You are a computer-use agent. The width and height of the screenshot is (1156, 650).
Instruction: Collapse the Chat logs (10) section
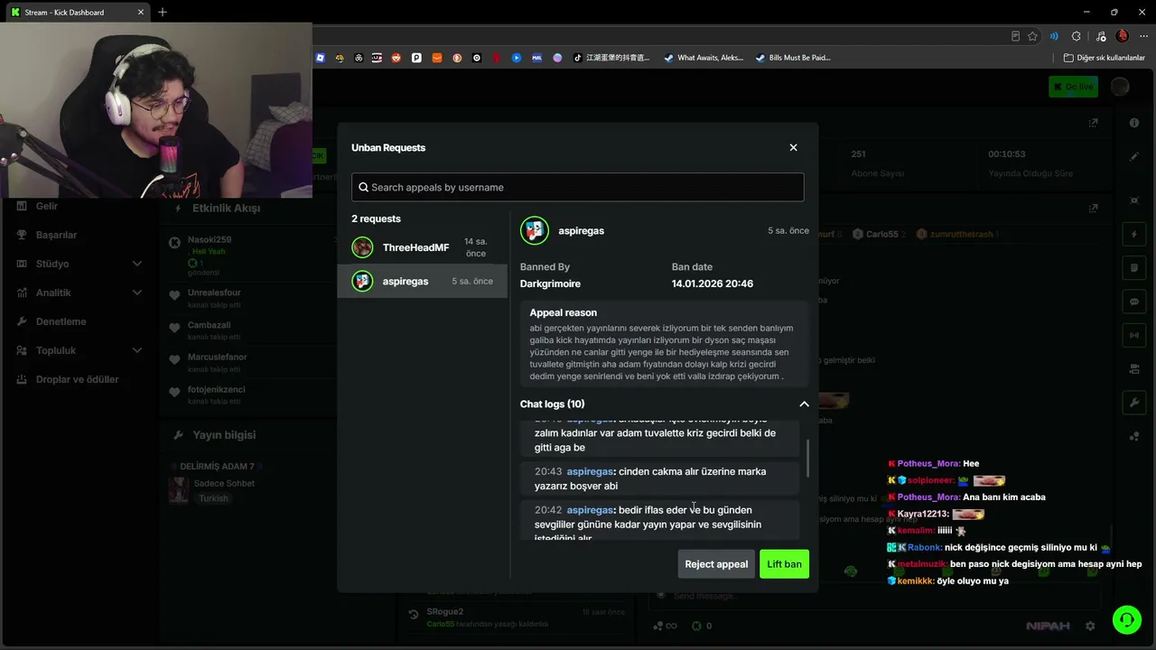coord(804,404)
